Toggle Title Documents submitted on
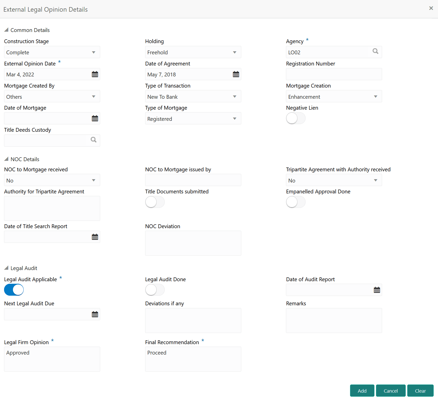 [x=155, y=202]
